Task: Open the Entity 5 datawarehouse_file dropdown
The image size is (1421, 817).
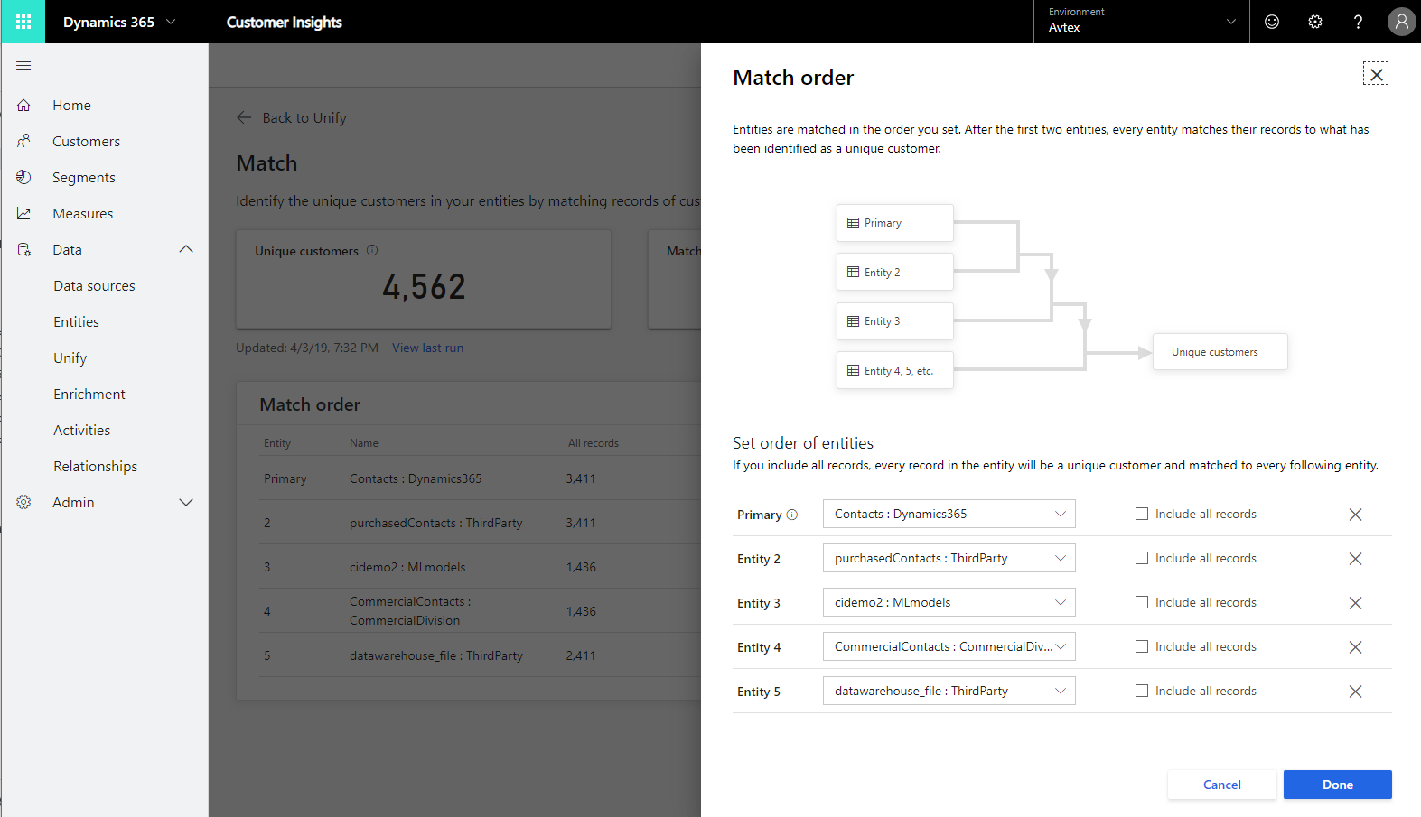Action: tap(949, 691)
